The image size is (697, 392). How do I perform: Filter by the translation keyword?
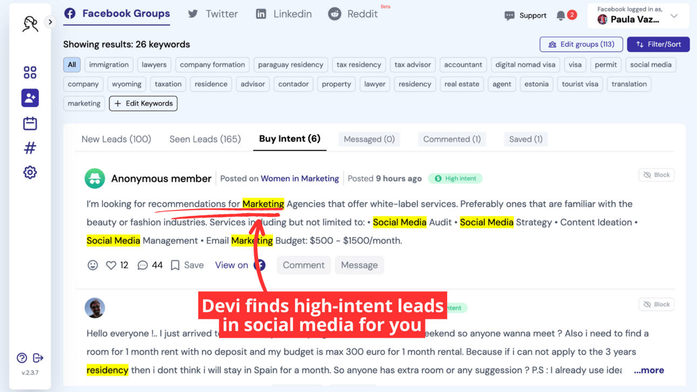click(629, 84)
